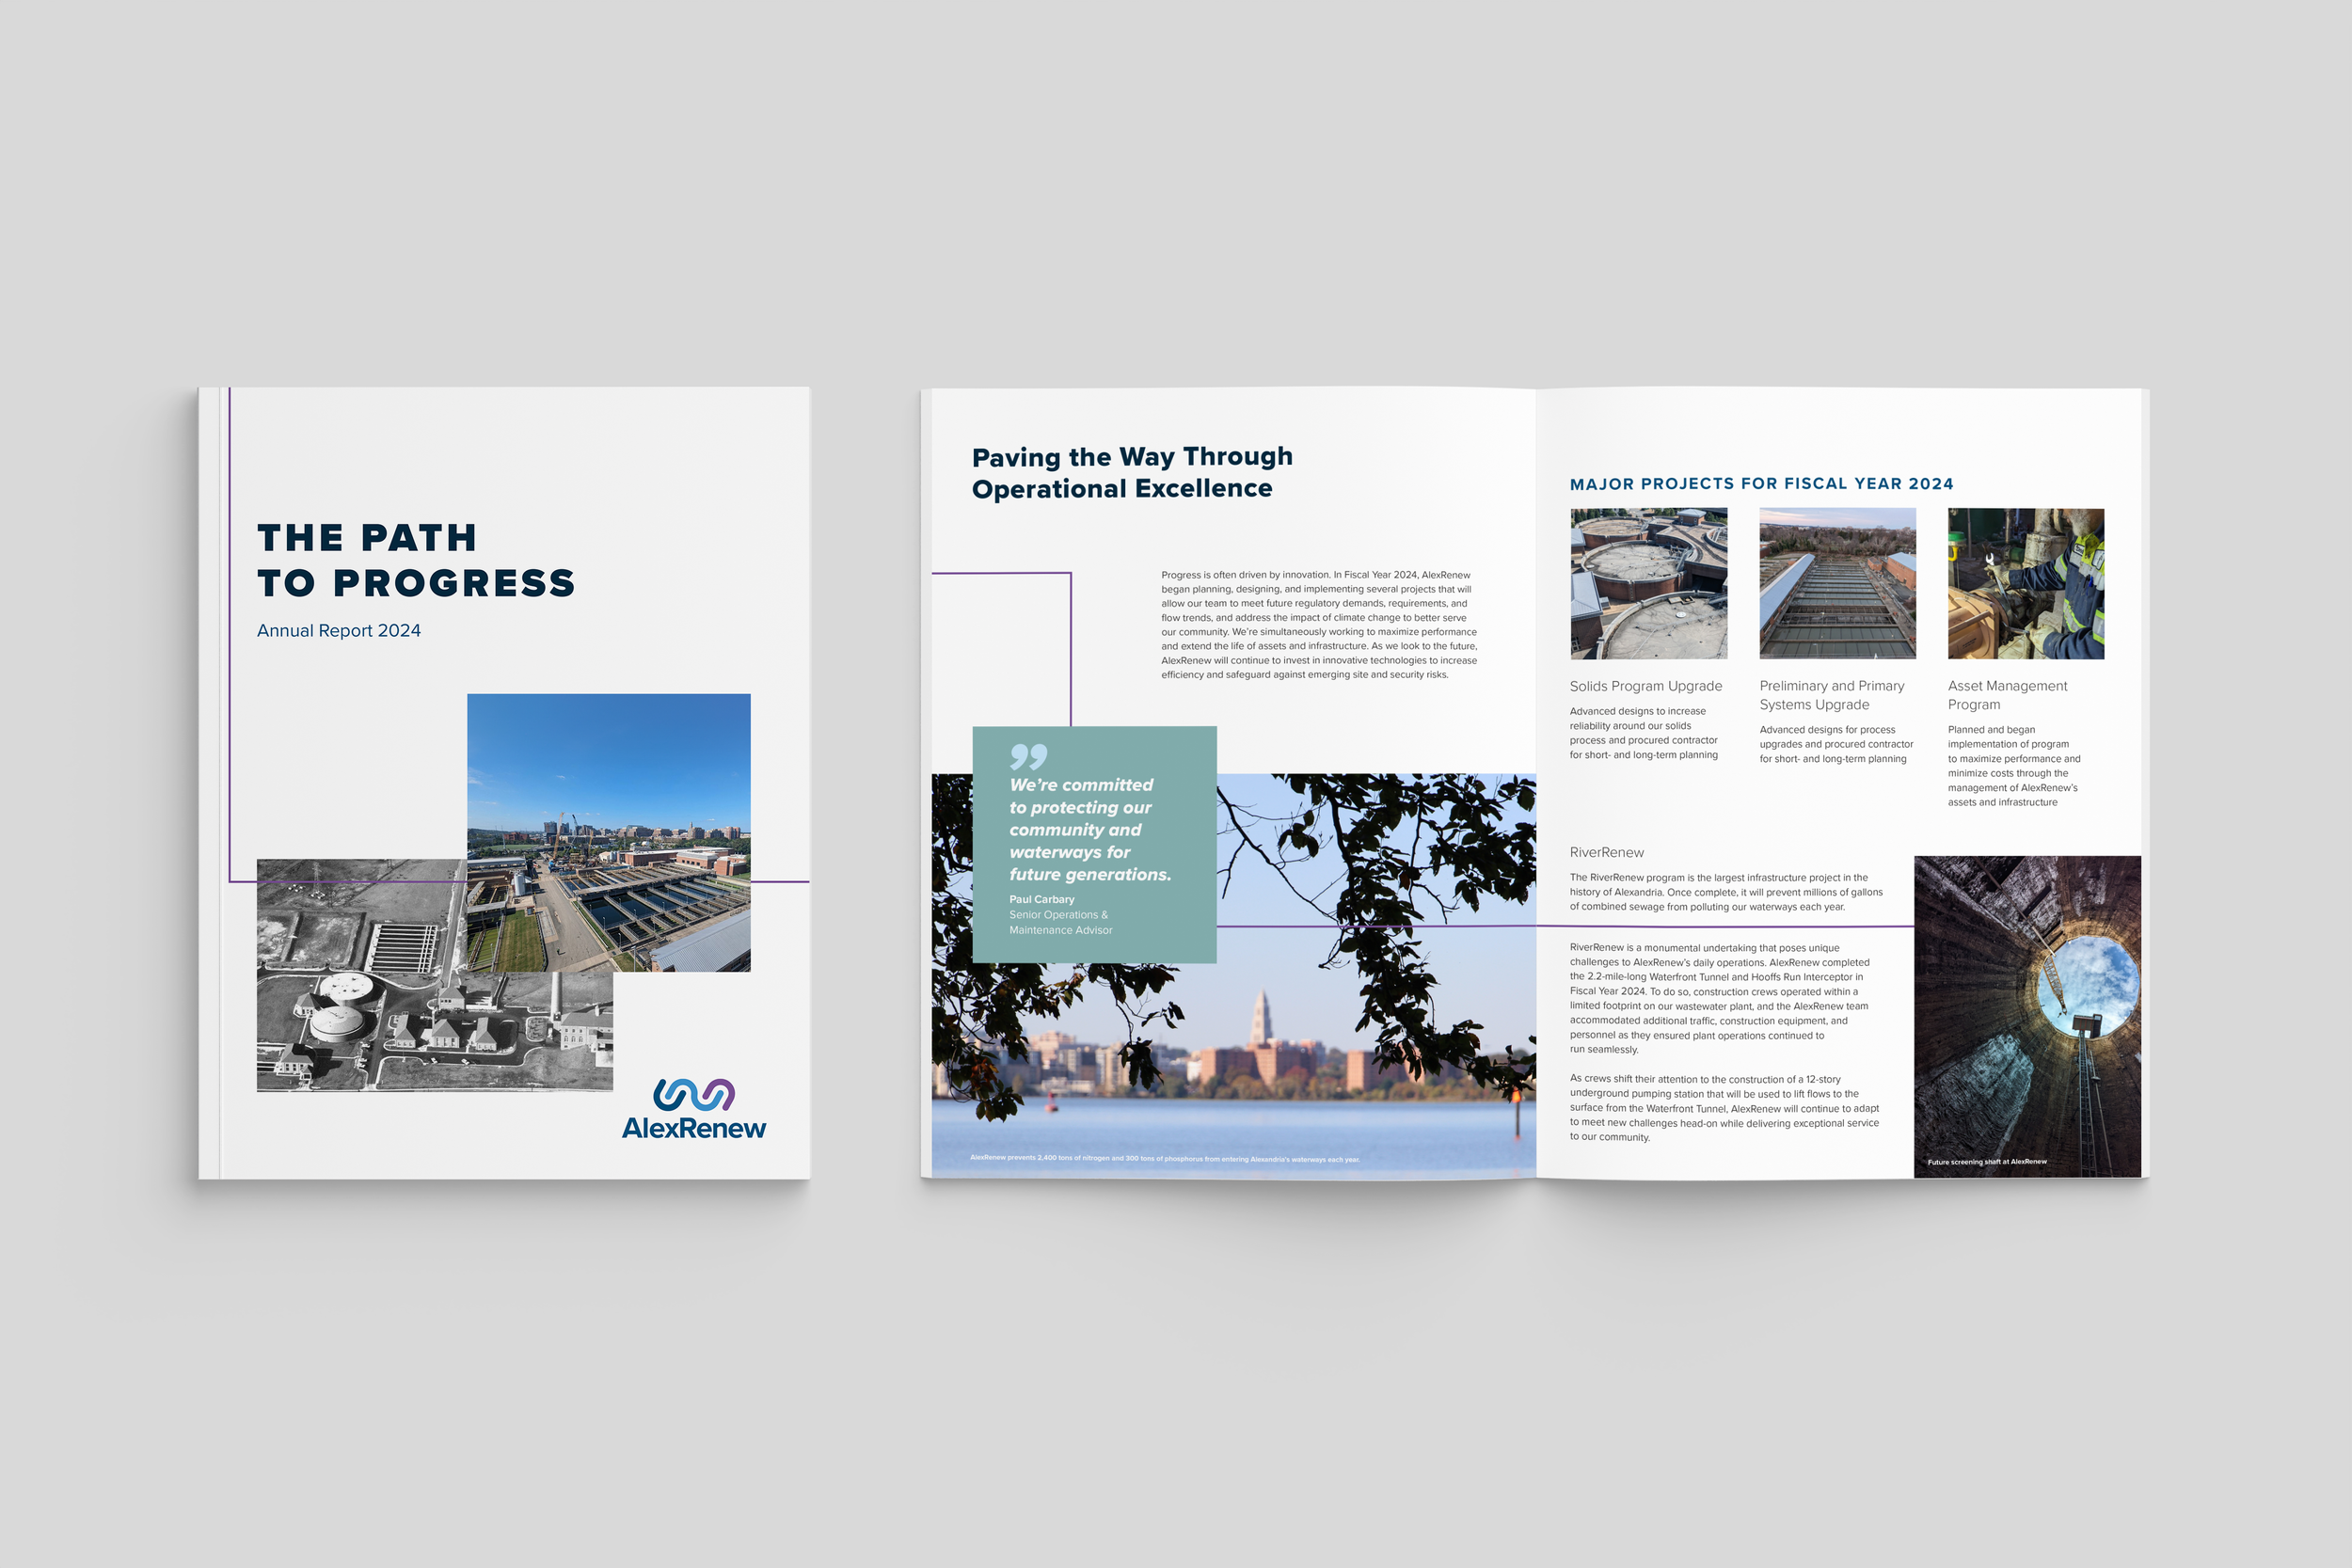Click MAJOR PROJECTS FOR FISCAL YEAR 2024 heading
2352x1568 pixels.
click(1760, 484)
